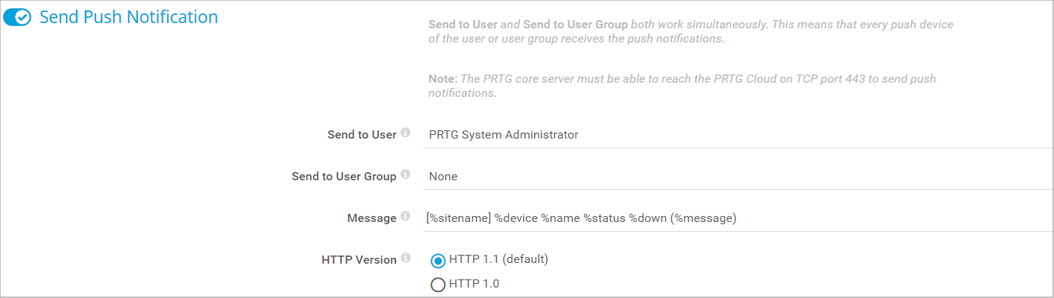Click the info icon beside HTTP Version

pos(406,259)
